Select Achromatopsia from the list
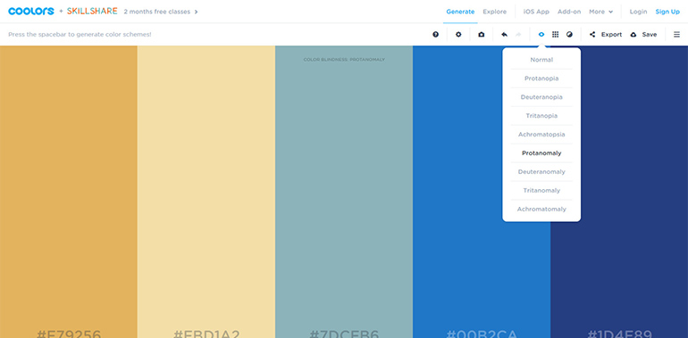This screenshot has height=338, width=688. point(541,135)
